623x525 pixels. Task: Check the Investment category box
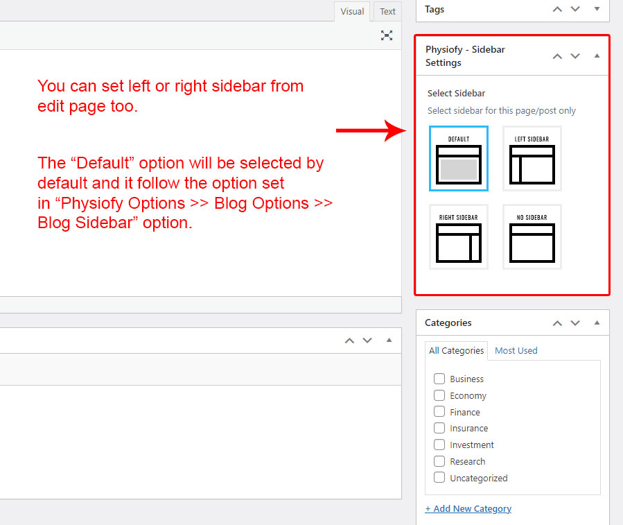439,445
